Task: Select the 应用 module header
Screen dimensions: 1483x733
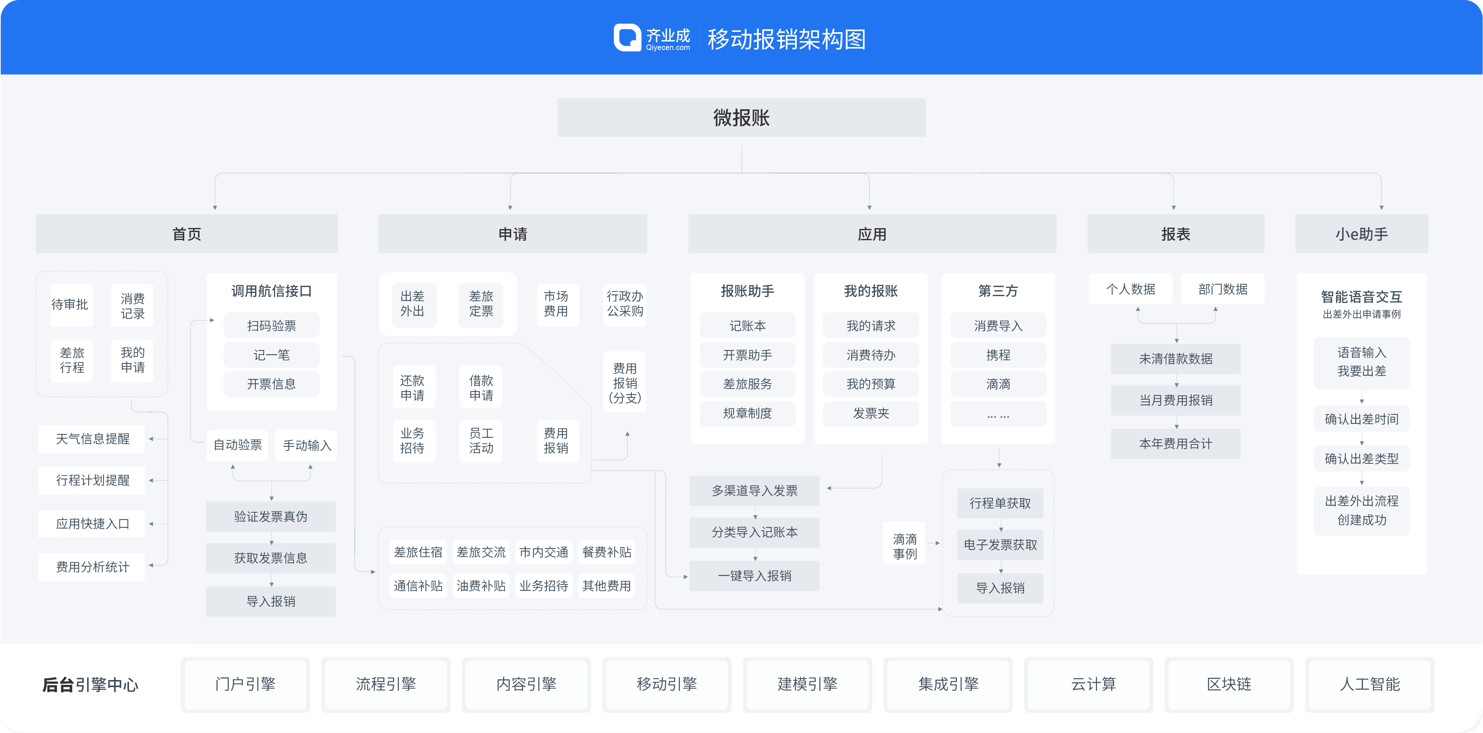Action: coord(872,234)
